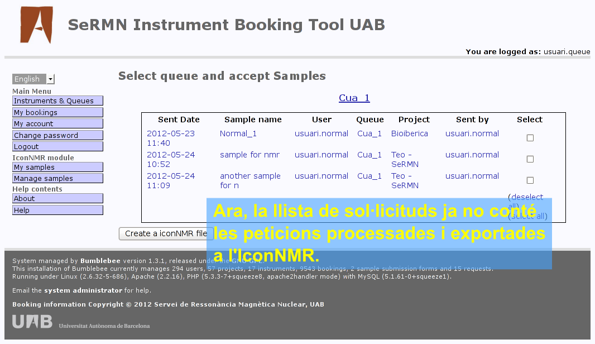Click Logout in the main menu
The image size is (595, 344).
(57, 146)
